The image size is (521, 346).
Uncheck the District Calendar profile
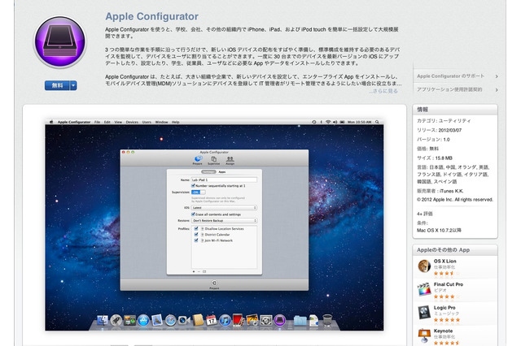(x=196, y=234)
